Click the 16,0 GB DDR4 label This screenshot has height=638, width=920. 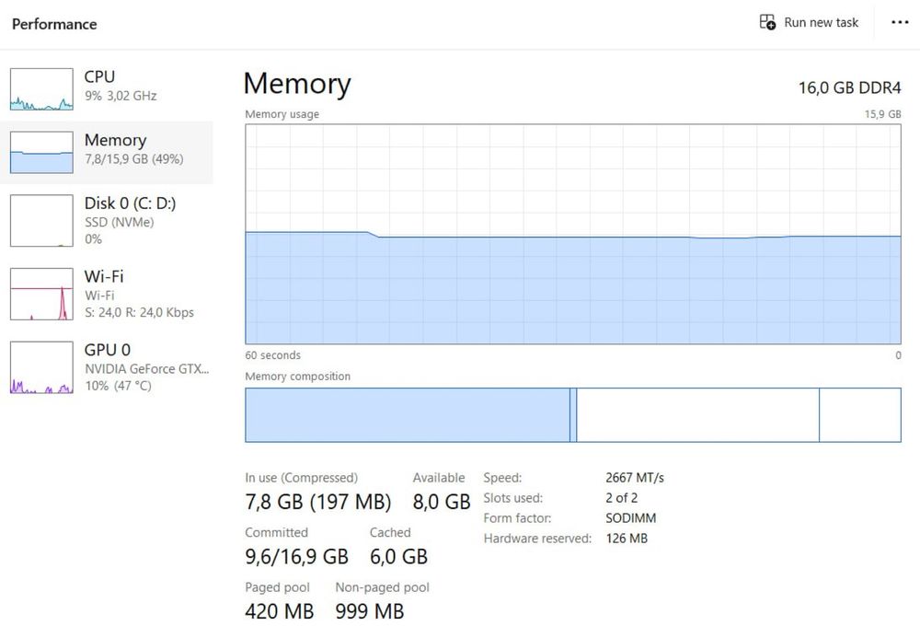point(849,88)
